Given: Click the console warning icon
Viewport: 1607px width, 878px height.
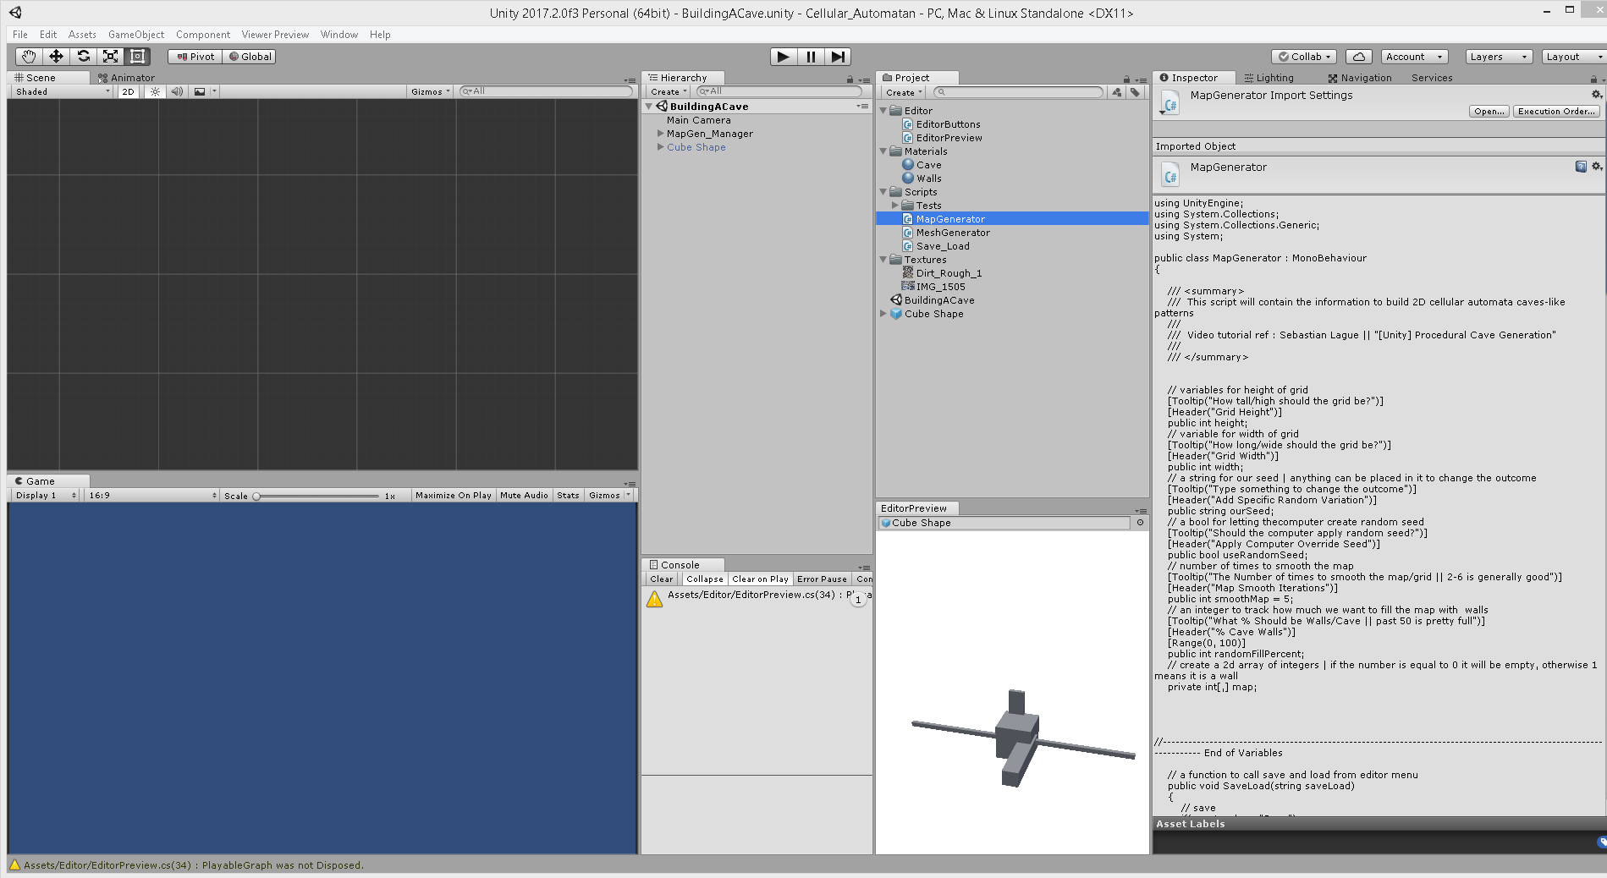Looking at the screenshot, I should click(x=655, y=599).
